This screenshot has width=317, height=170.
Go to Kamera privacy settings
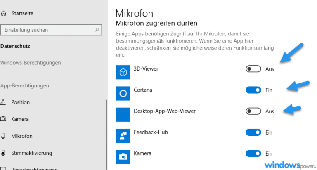pyautogui.click(x=20, y=119)
